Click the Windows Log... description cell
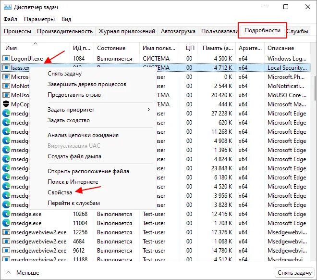The image size is (317, 280). [x=287, y=59]
